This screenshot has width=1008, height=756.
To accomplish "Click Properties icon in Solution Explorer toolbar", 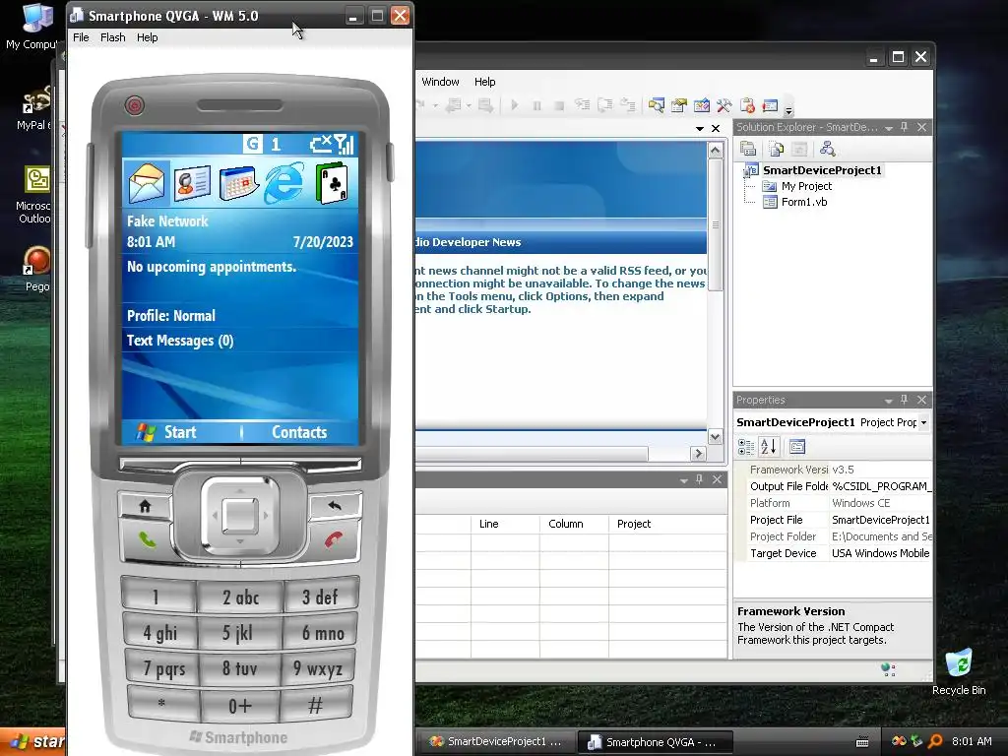I will [748, 150].
